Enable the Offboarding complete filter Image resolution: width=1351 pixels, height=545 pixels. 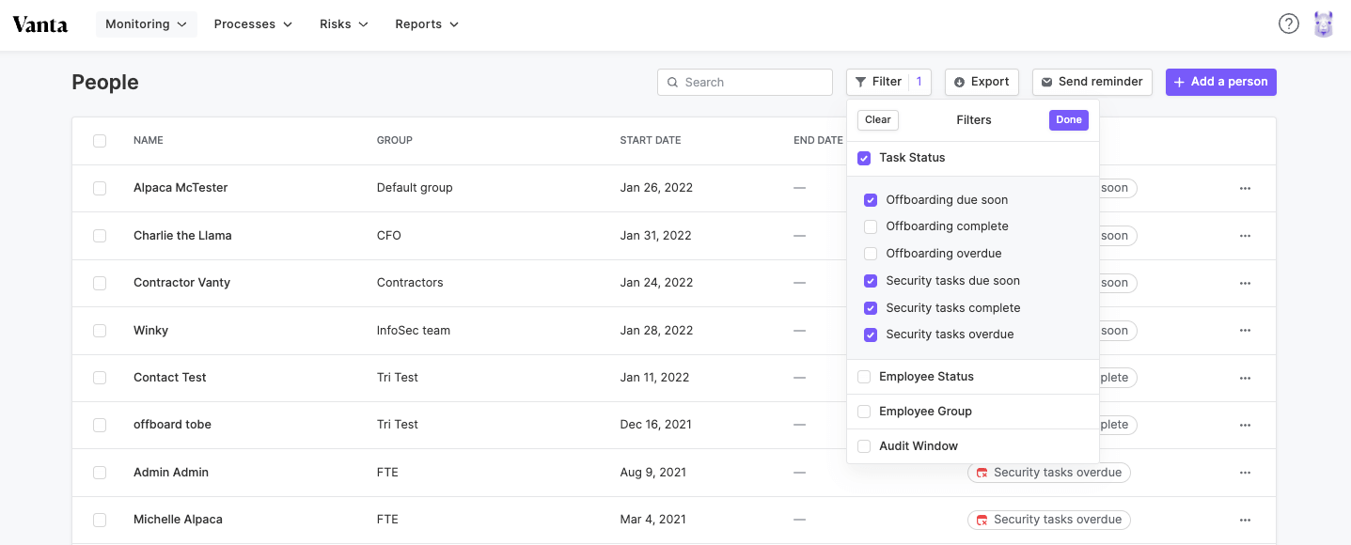[871, 226]
